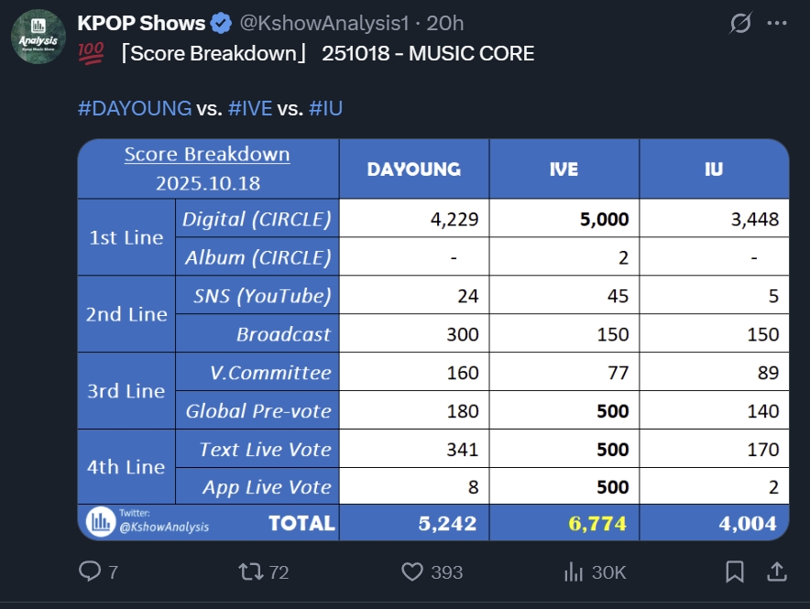Bookmark this Score Breakdown post
Viewport: 810px width, 609px height.
735,572
